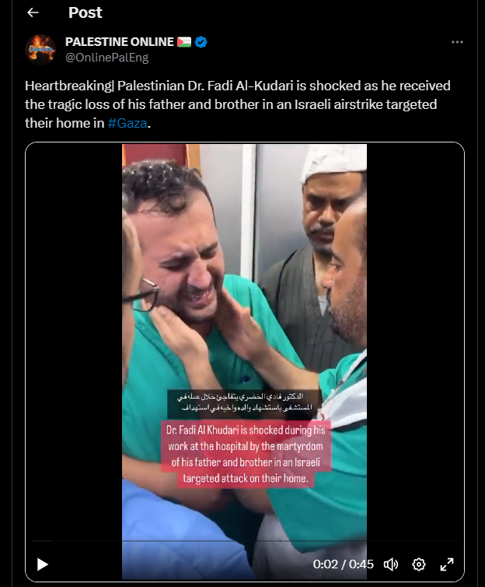Mute the video with the speaker icon
485x587 pixels.
[391, 564]
